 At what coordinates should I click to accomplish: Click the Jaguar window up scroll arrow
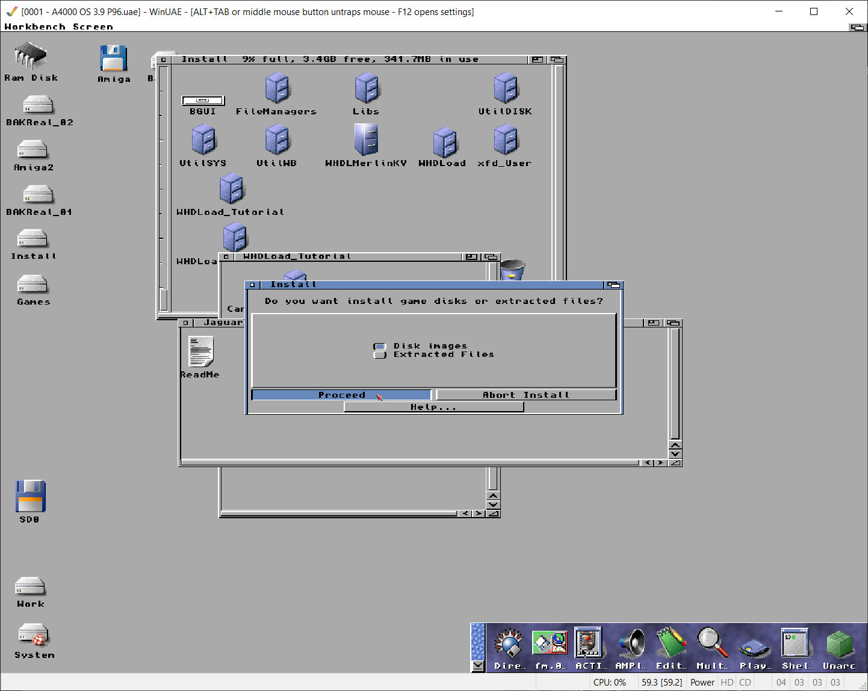[x=675, y=445]
